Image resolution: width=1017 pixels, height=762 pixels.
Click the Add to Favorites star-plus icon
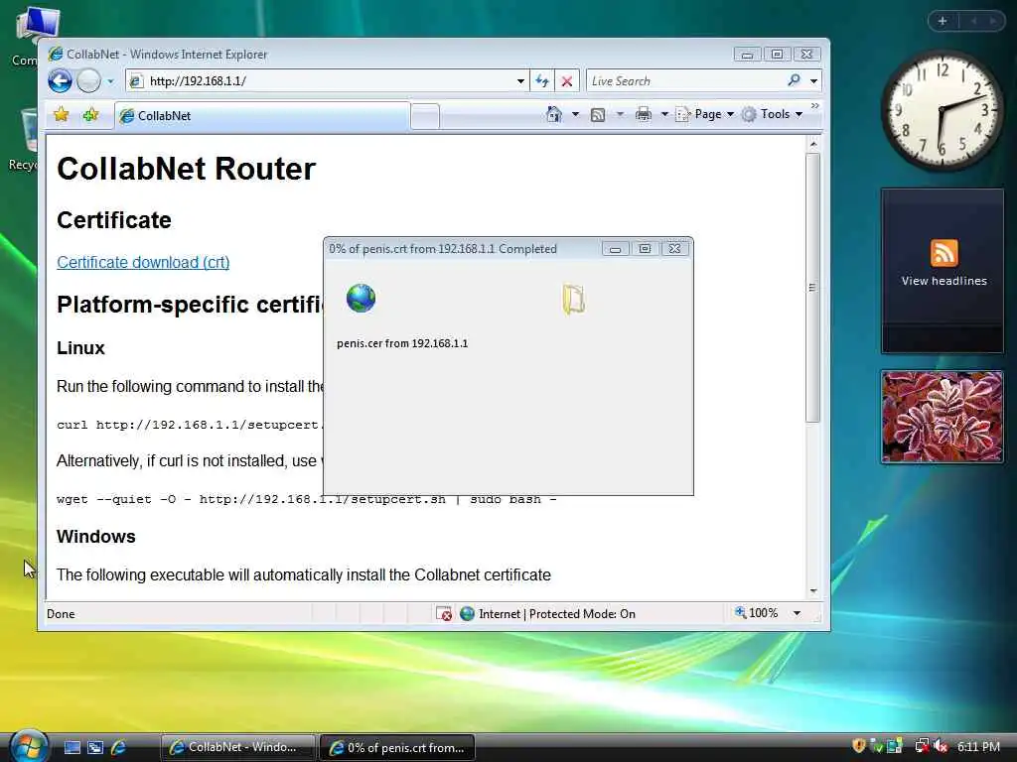pos(90,115)
